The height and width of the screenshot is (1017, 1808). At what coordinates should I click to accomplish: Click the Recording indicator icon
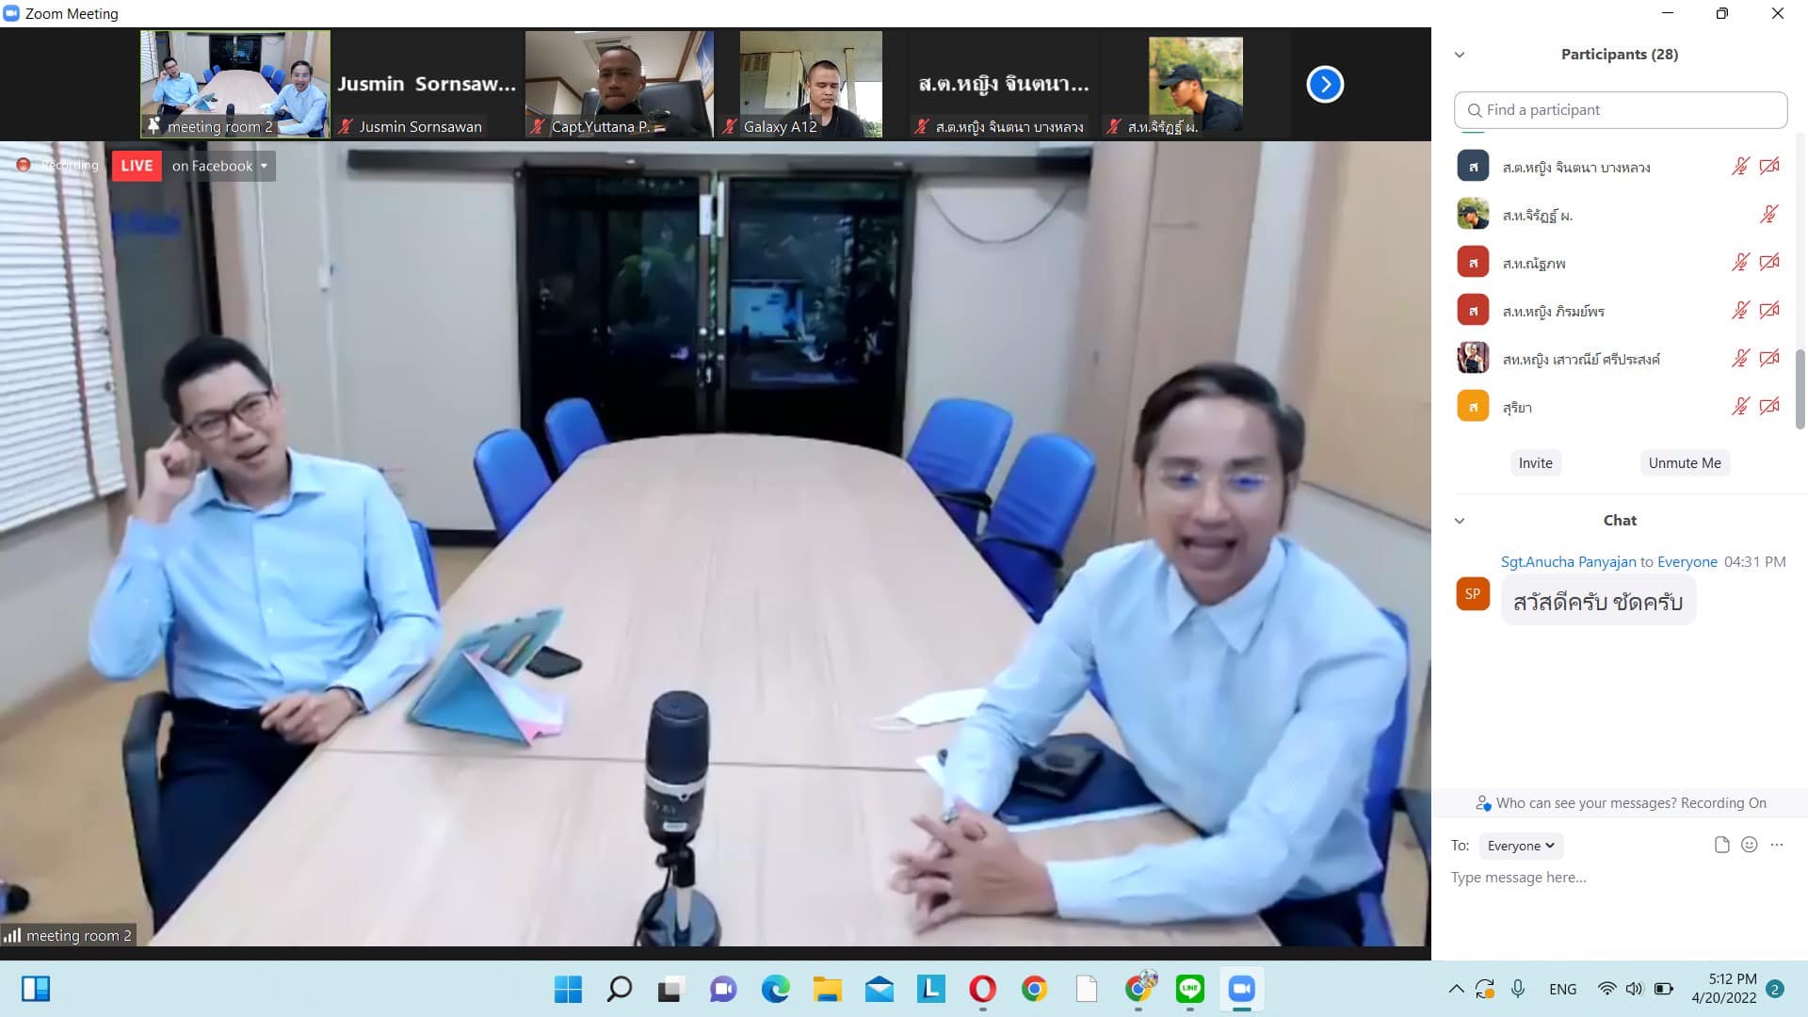[24, 166]
